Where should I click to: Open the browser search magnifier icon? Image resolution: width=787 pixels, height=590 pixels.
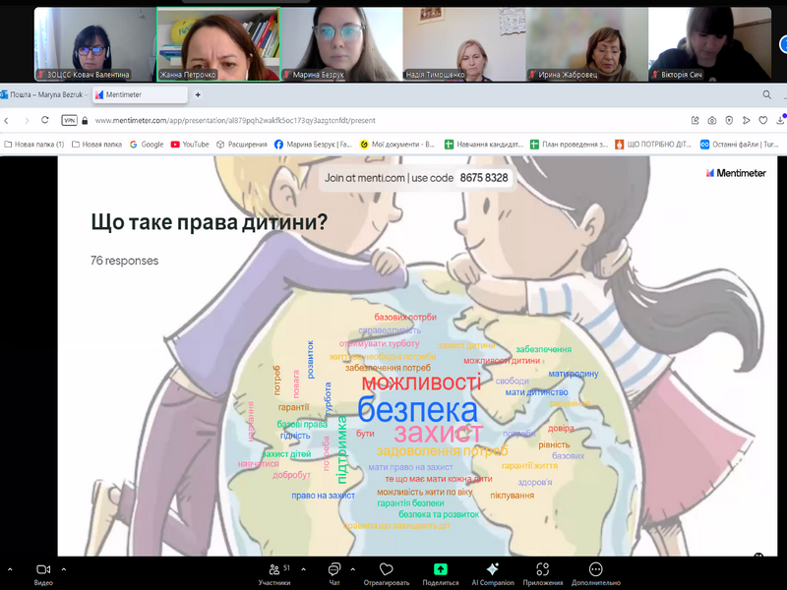(x=767, y=94)
